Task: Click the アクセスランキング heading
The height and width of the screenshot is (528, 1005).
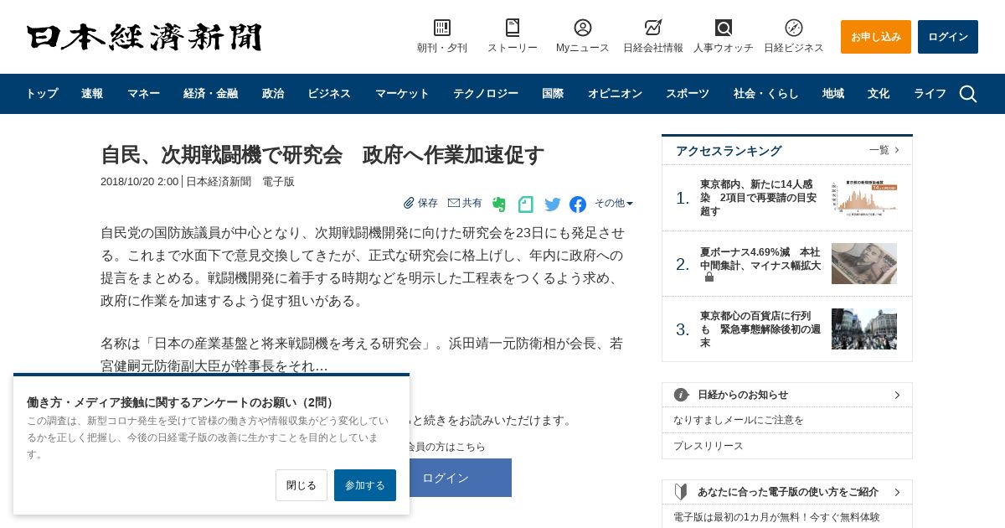Action: pos(729,151)
